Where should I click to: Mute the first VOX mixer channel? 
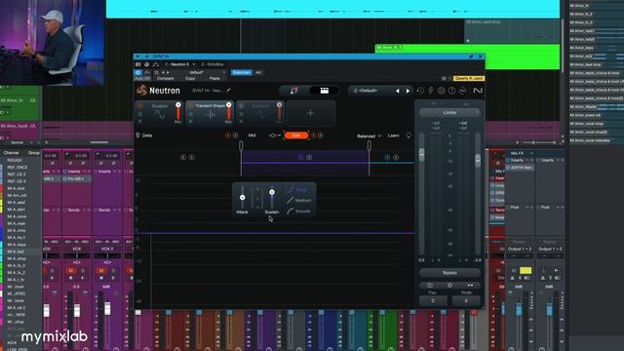[71, 271]
